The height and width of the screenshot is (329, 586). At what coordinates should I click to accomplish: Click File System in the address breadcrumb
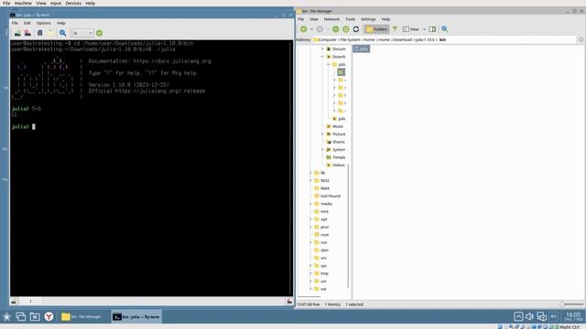point(350,39)
